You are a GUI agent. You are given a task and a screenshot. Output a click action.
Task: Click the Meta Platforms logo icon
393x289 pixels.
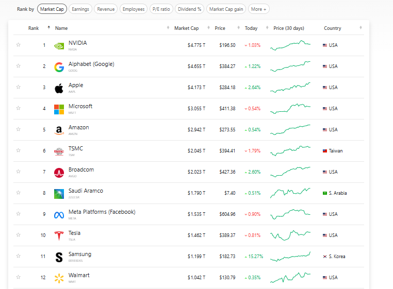point(59,215)
